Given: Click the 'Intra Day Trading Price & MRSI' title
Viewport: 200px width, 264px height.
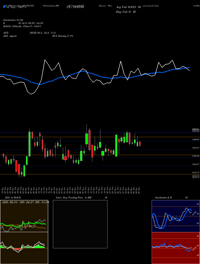Looking at the screenshot, I should [82, 198].
